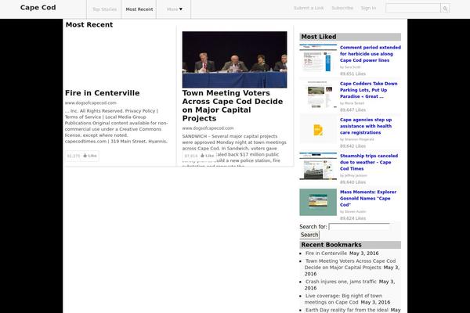Select the 89,651 Likes text
470x313 pixels.
(352, 74)
